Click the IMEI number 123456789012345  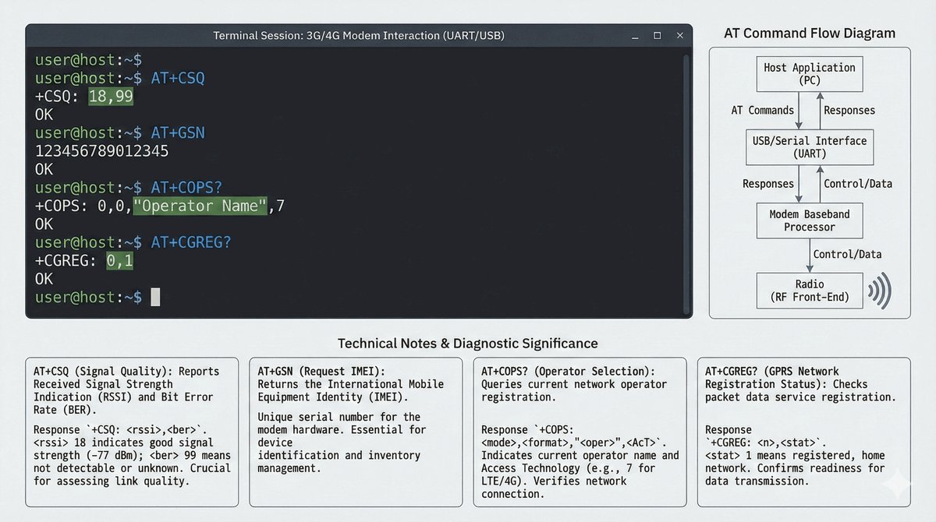tap(101, 151)
